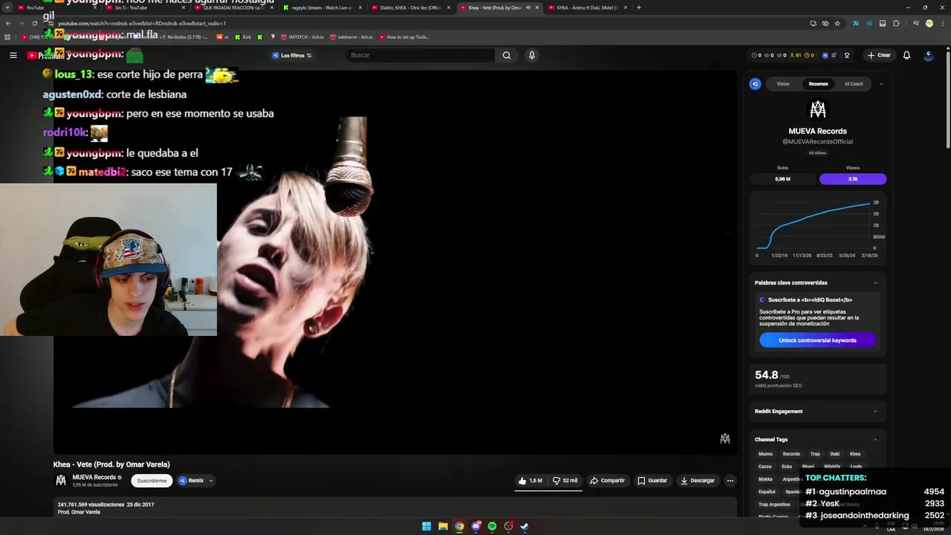Screen dimensions: 951x535
Task: Open the notifications bell
Action: [x=906, y=55]
